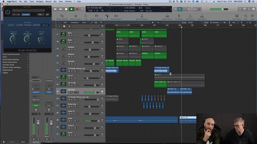The height and width of the screenshot is (144, 257).
Task: Open the Help menu
Action: (x=79, y=2)
